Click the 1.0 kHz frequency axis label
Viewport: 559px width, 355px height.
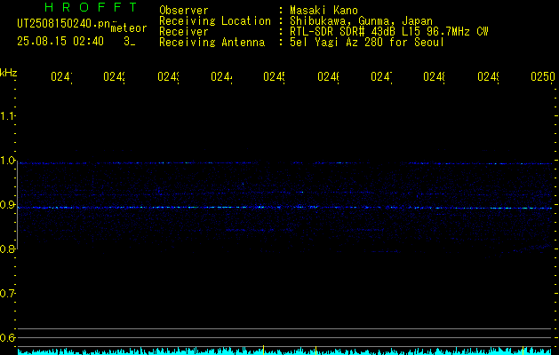(7, 161)
